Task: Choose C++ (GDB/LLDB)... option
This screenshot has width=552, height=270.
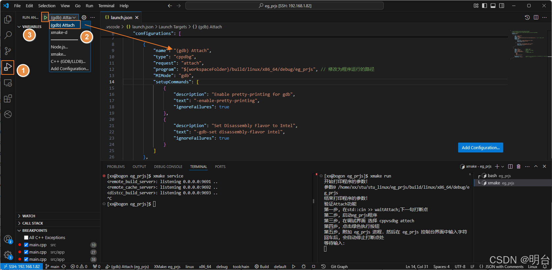Action: (x=70, y=62)
